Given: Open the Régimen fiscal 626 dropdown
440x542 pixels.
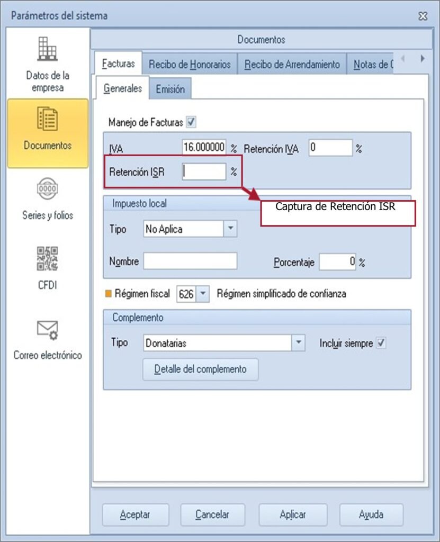Looking at the screenshot, I should click(203, 294).
